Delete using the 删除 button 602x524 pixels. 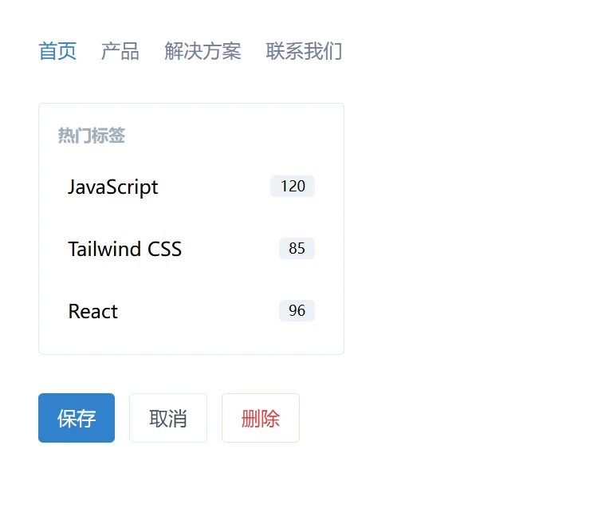[x=261, y=418]
